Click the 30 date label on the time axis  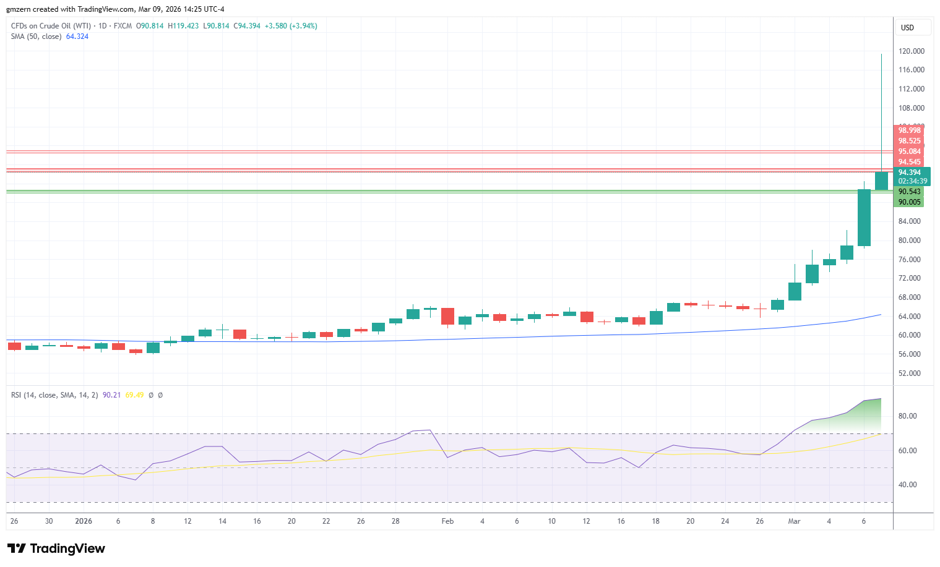coord(49,521)
